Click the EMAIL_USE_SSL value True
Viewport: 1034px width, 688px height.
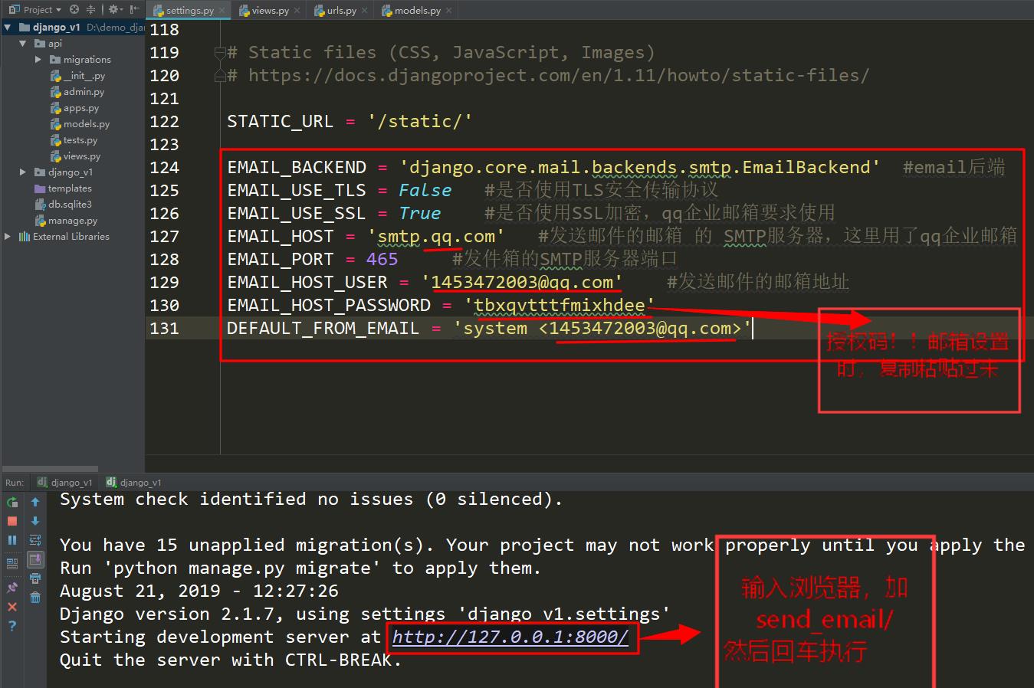point(419,214)
